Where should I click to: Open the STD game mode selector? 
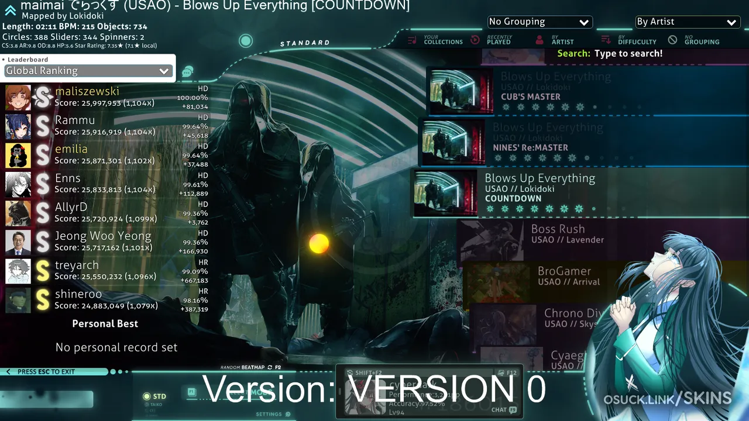coord(155,396)
